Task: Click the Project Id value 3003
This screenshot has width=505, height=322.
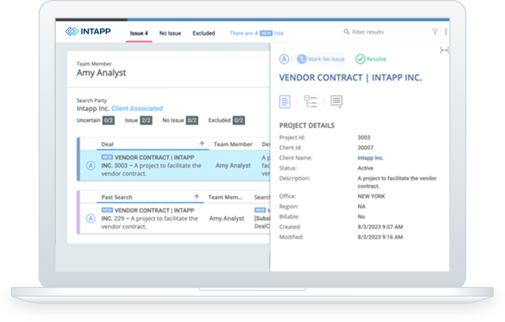Action: coord(364,138)
